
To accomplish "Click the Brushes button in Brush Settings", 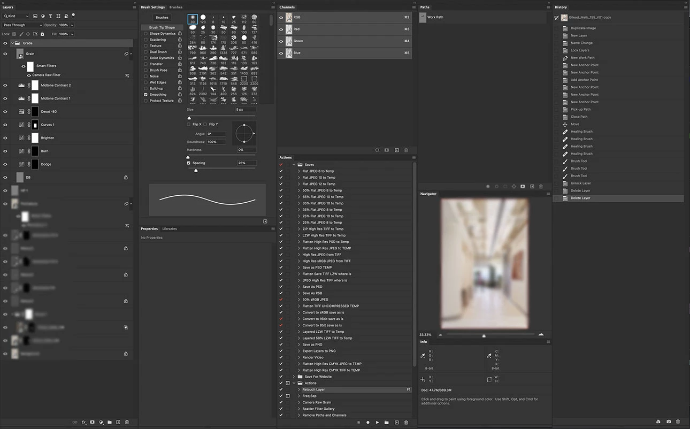I will (x=162, y=18).
